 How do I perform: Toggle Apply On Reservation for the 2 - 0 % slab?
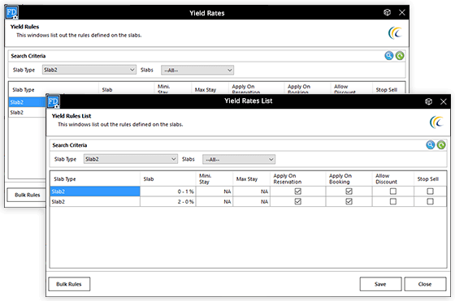(x=297, y=201)
